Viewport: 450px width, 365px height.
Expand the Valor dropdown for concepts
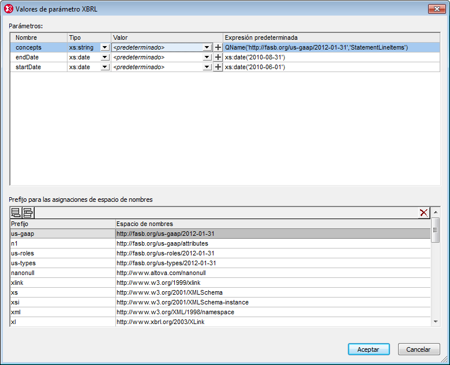tap(207, 47)
